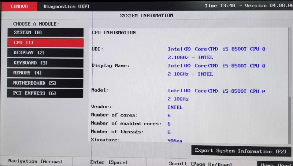Click the Number of enabled cores label

(x=126, y=123)
